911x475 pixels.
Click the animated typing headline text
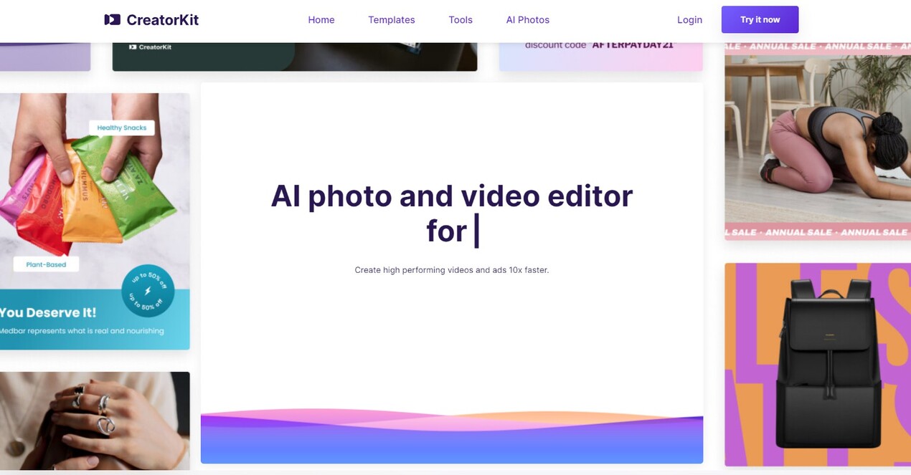click(452, 212)
